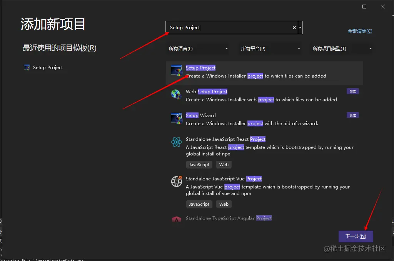Open the Setup Wizard template icon
The image size is (394, 261).
point(176,119)
